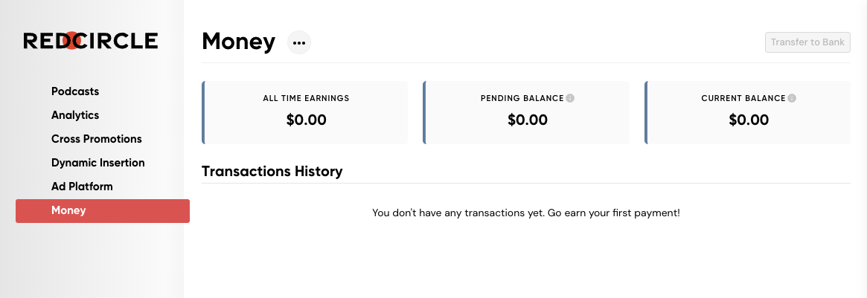The height and width of the screenshot is (298, 867).
Task: Open Dynamic Insertion page
Action: [98, 163]
